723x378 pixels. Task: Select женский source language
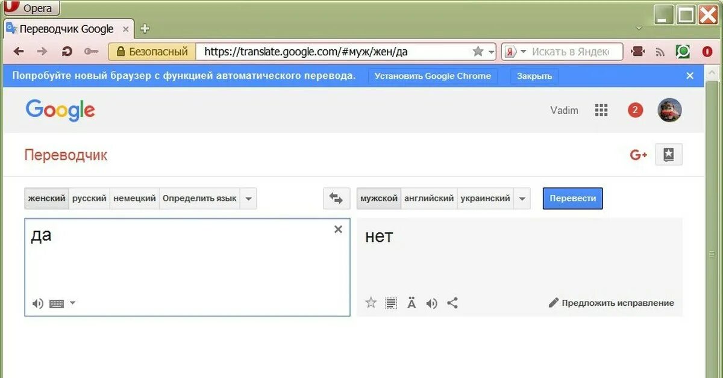[46, 198]
